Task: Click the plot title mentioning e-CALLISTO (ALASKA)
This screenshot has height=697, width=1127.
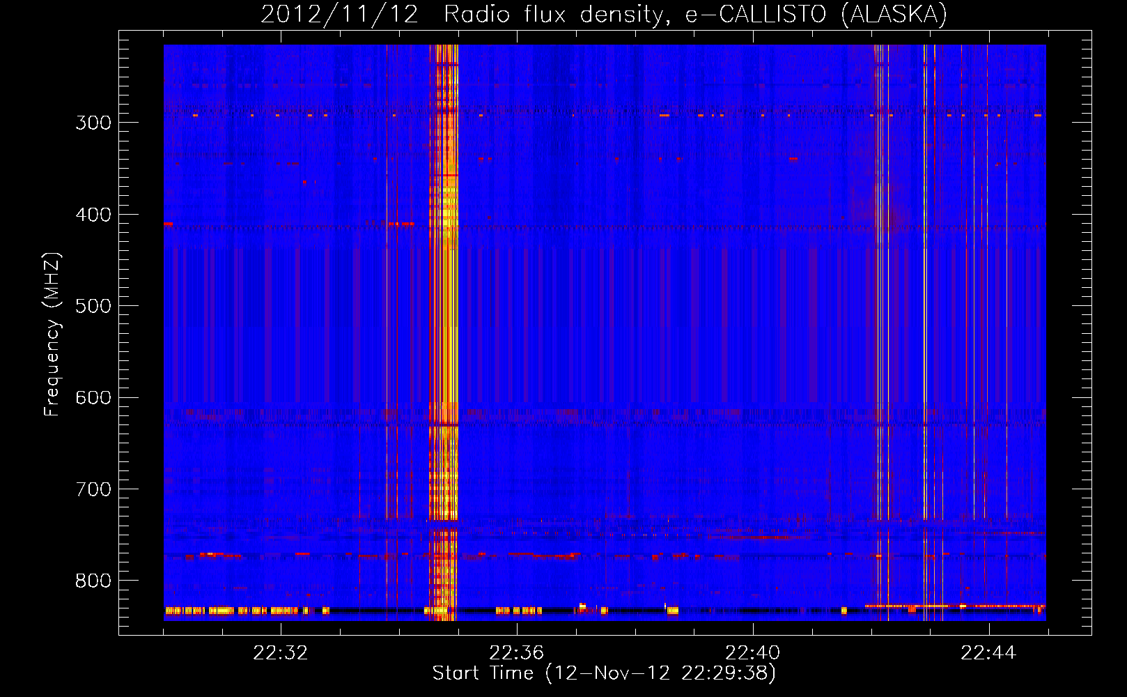Action: click(x=604, y=14)
